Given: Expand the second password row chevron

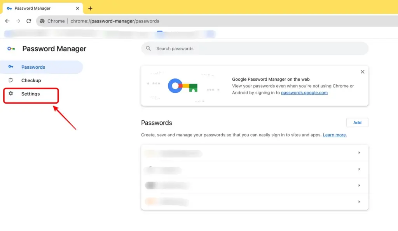Looking at the screenshot, I should coord(359,169).
